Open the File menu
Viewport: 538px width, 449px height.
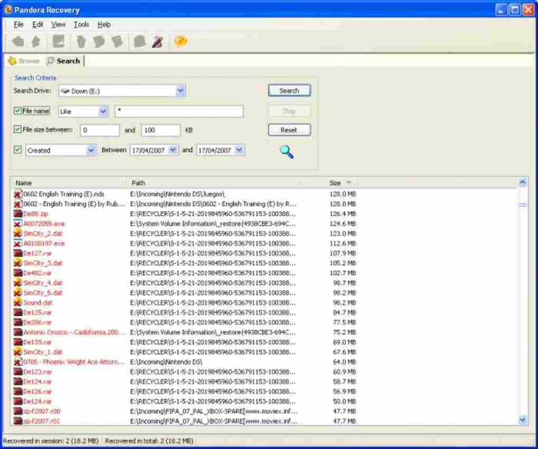tap(18, 25)
